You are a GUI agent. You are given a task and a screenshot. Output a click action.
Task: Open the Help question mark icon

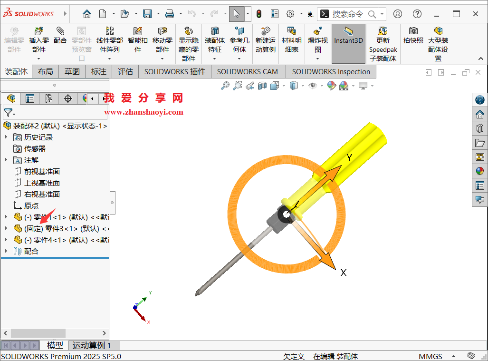(417, 14)
